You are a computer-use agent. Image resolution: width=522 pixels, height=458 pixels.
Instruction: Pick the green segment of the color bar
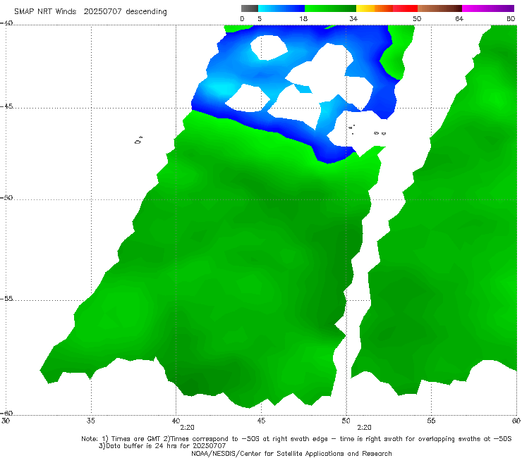(x=330, y=8)
